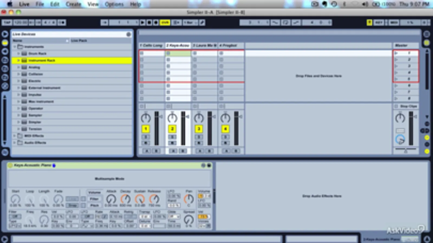
Task: Click the transport Stop button
Action: [149, 23]
